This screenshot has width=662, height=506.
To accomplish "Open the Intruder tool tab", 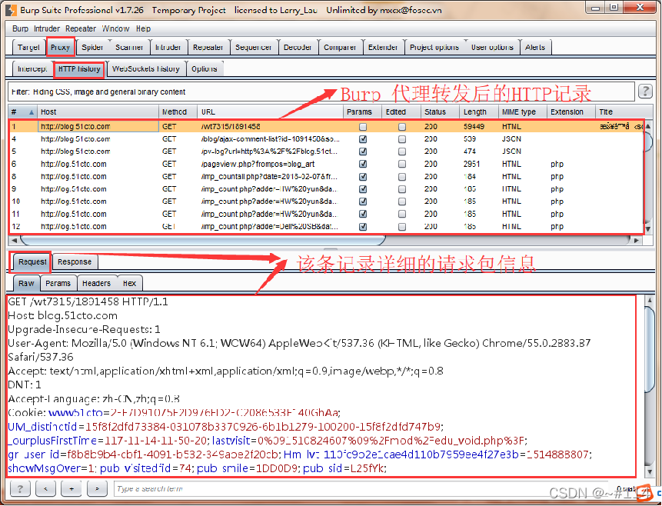I will 168,48.
